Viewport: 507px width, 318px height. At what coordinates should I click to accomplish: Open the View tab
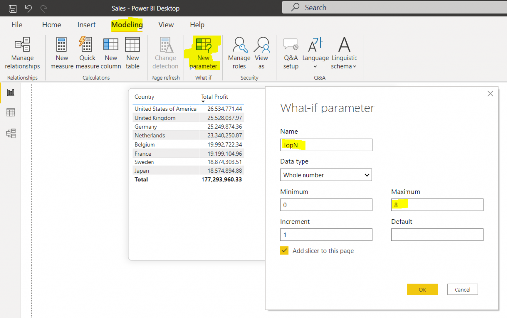pyautogui.click(x=166, y=25)
